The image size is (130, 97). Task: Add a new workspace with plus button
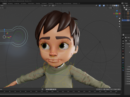(79, 4)
